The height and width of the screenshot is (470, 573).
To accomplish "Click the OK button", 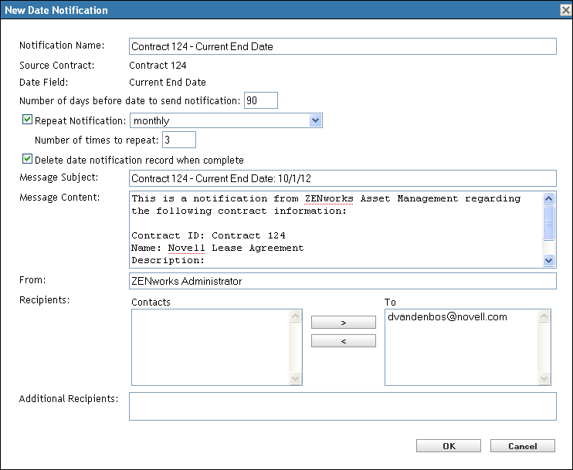I will (449, 446).
